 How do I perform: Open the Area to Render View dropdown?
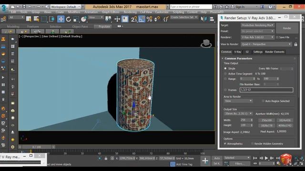click(238, 101)
